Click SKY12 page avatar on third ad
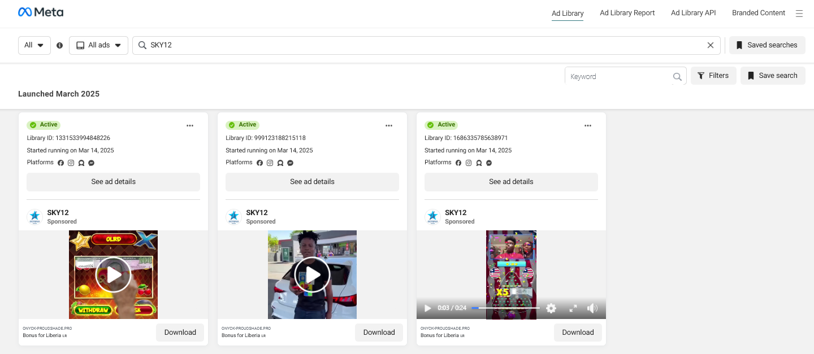Viewport: 814px width, 354px height. tap(433, 217)
